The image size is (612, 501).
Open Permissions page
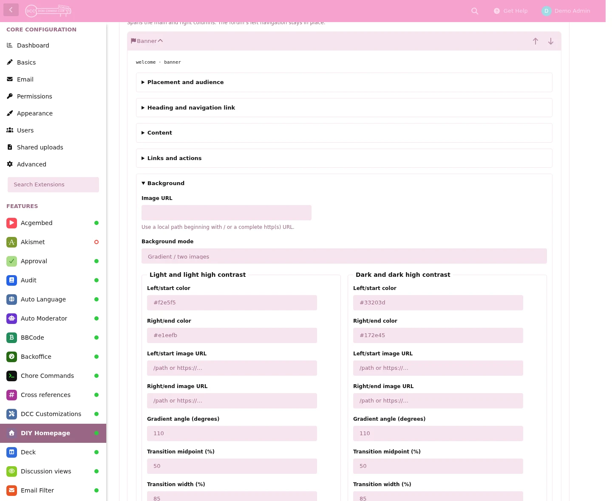53,96
